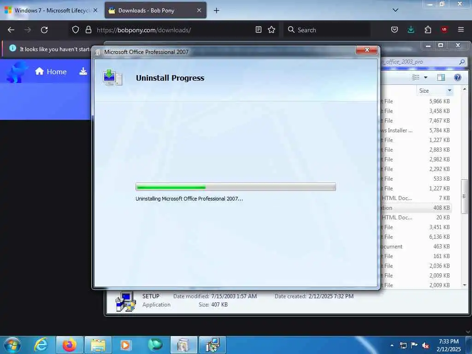
Task: Click Explorer change view icon
Action: click(x=416, y=77)
